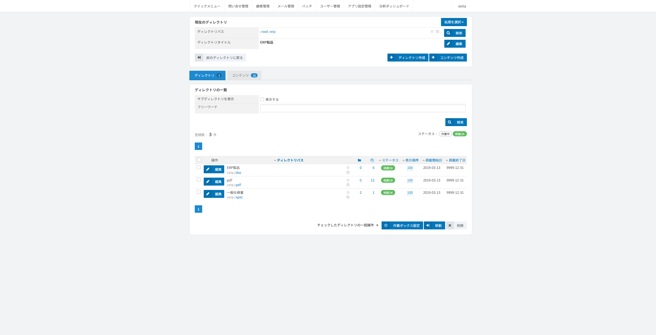Image resolution: width=656 pixels, height=335 pixels.
Task: Click plus icon on ディレクトリ作成 button
Action: click(x=391, y=57)
